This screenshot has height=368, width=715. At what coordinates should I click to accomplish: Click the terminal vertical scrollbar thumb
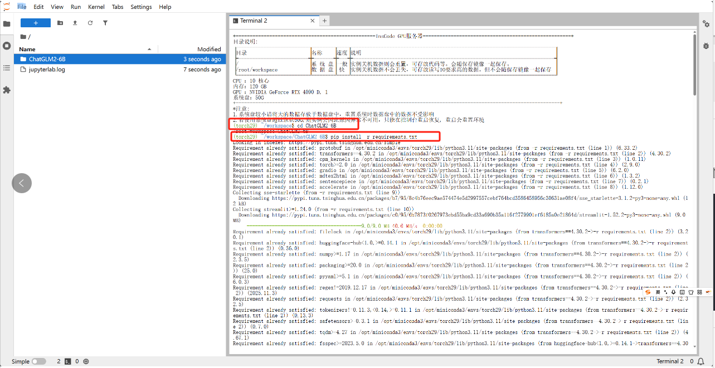694,65
